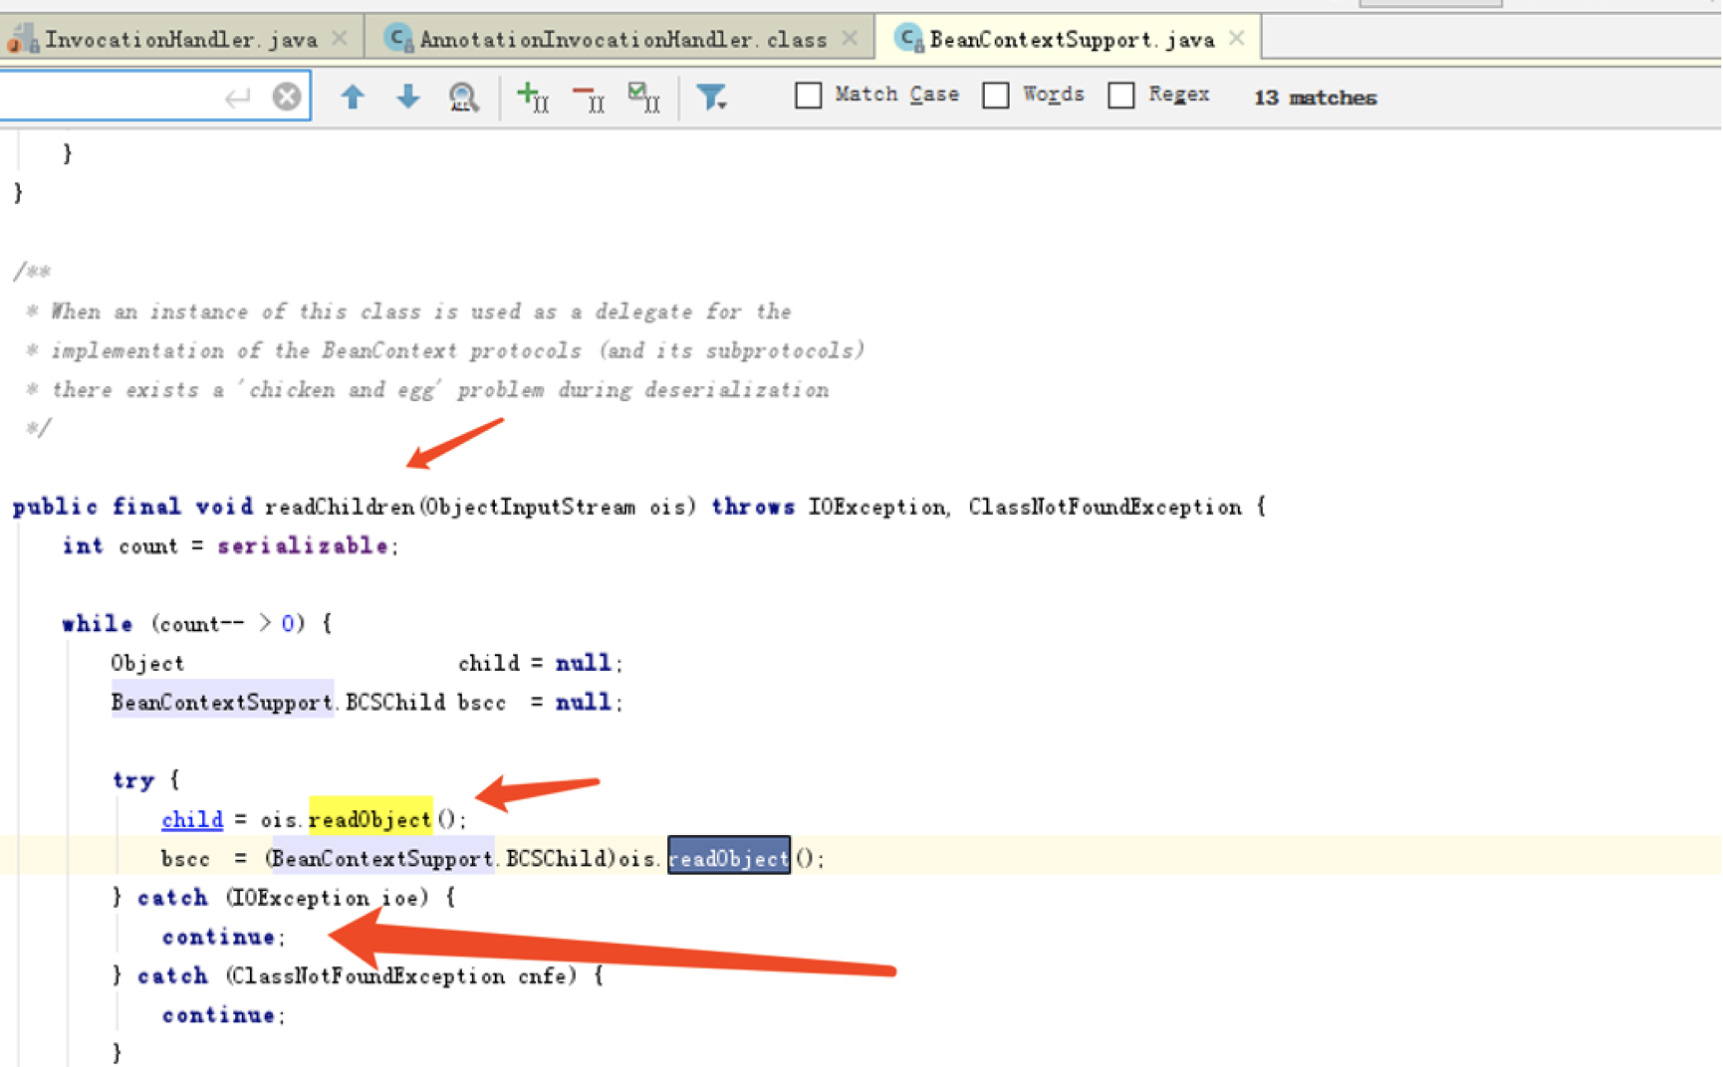
Task: Enable the Regex checkbox
Action: (x=1121, y=96)
